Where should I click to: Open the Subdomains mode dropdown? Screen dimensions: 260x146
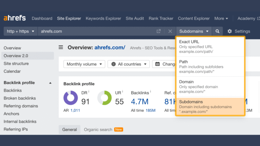pyautogui.click(x=194, y=31)
